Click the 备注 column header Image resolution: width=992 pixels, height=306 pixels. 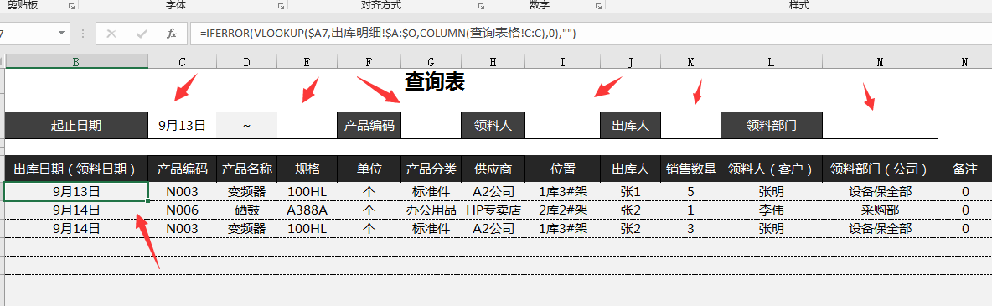965,169
